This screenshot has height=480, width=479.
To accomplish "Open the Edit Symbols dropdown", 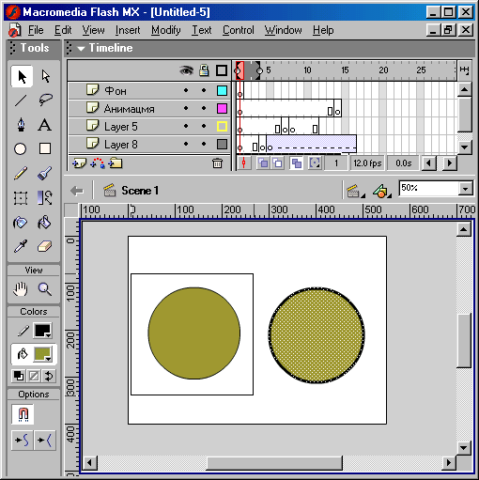I will point(382,191).
